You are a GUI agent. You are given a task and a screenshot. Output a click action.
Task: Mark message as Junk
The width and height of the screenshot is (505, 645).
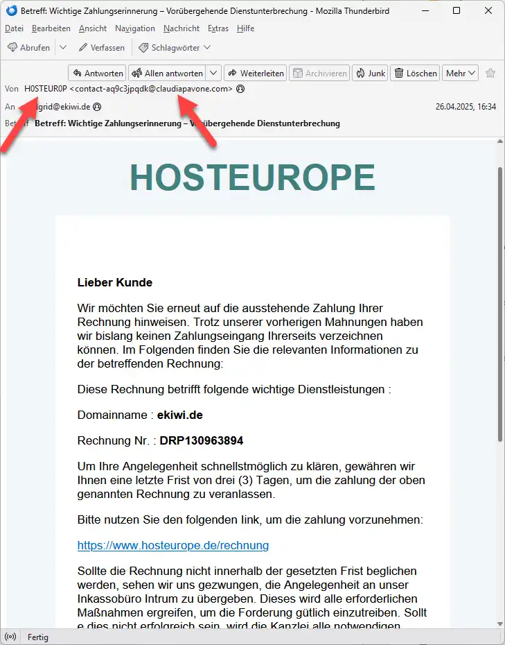(x=370, y=74)
